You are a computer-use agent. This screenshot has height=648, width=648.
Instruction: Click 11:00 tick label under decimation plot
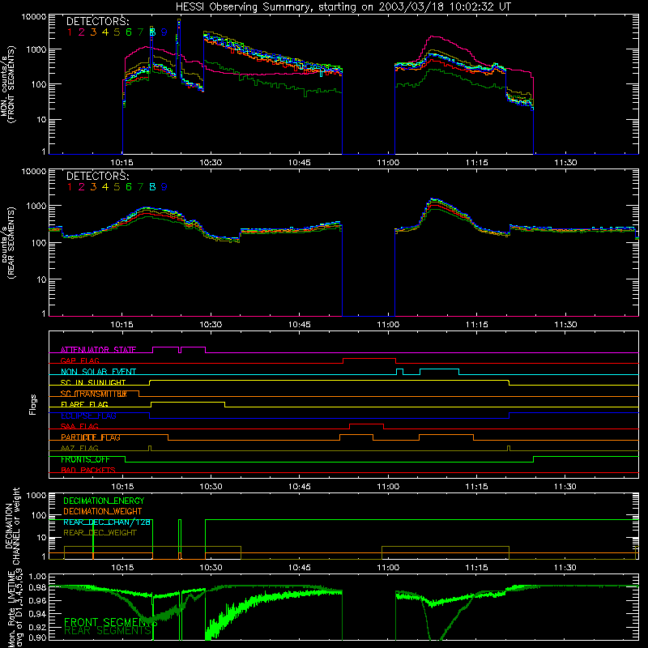click(x=388, y=568)
